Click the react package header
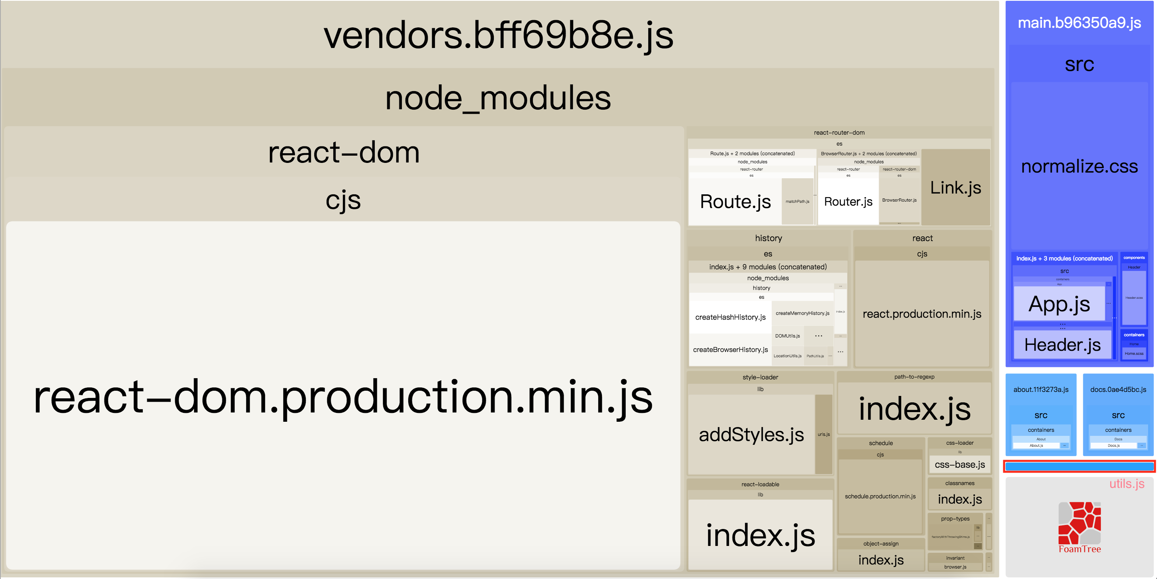The image size is (1157, 579). point(922,238)
